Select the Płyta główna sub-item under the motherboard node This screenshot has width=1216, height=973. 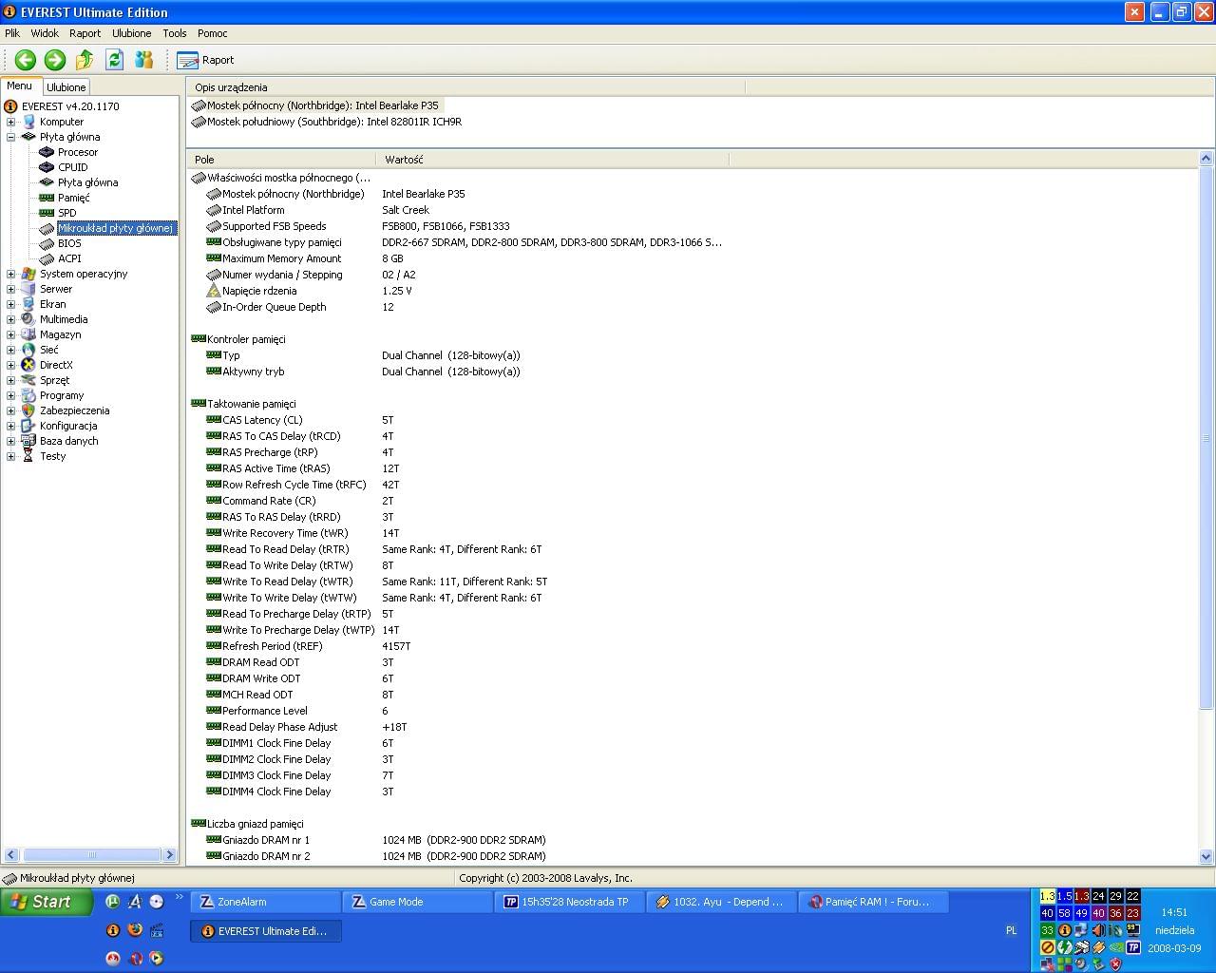(88, 182)
